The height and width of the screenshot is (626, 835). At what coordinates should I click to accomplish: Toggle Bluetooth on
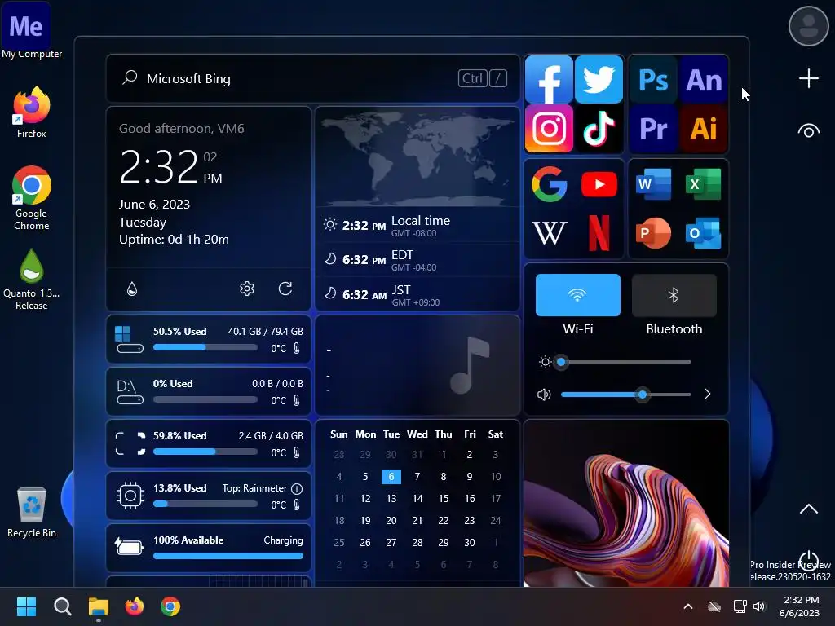coord(674,295)
